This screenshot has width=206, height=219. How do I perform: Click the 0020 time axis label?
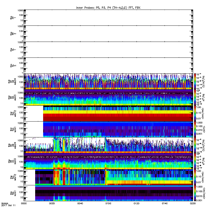tap(52, 203)
